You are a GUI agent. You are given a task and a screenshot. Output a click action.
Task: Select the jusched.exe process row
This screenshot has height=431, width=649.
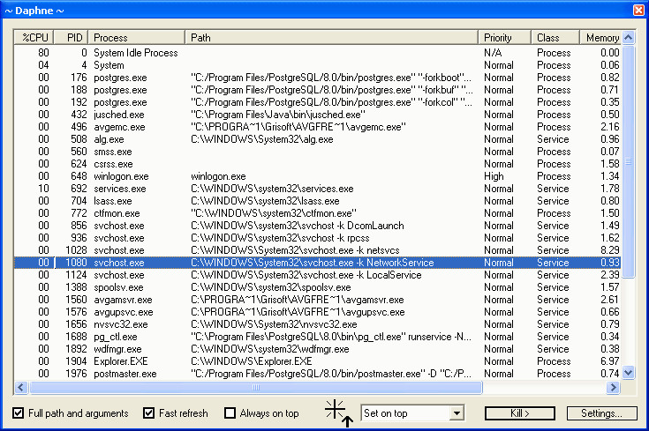[318, 115]
